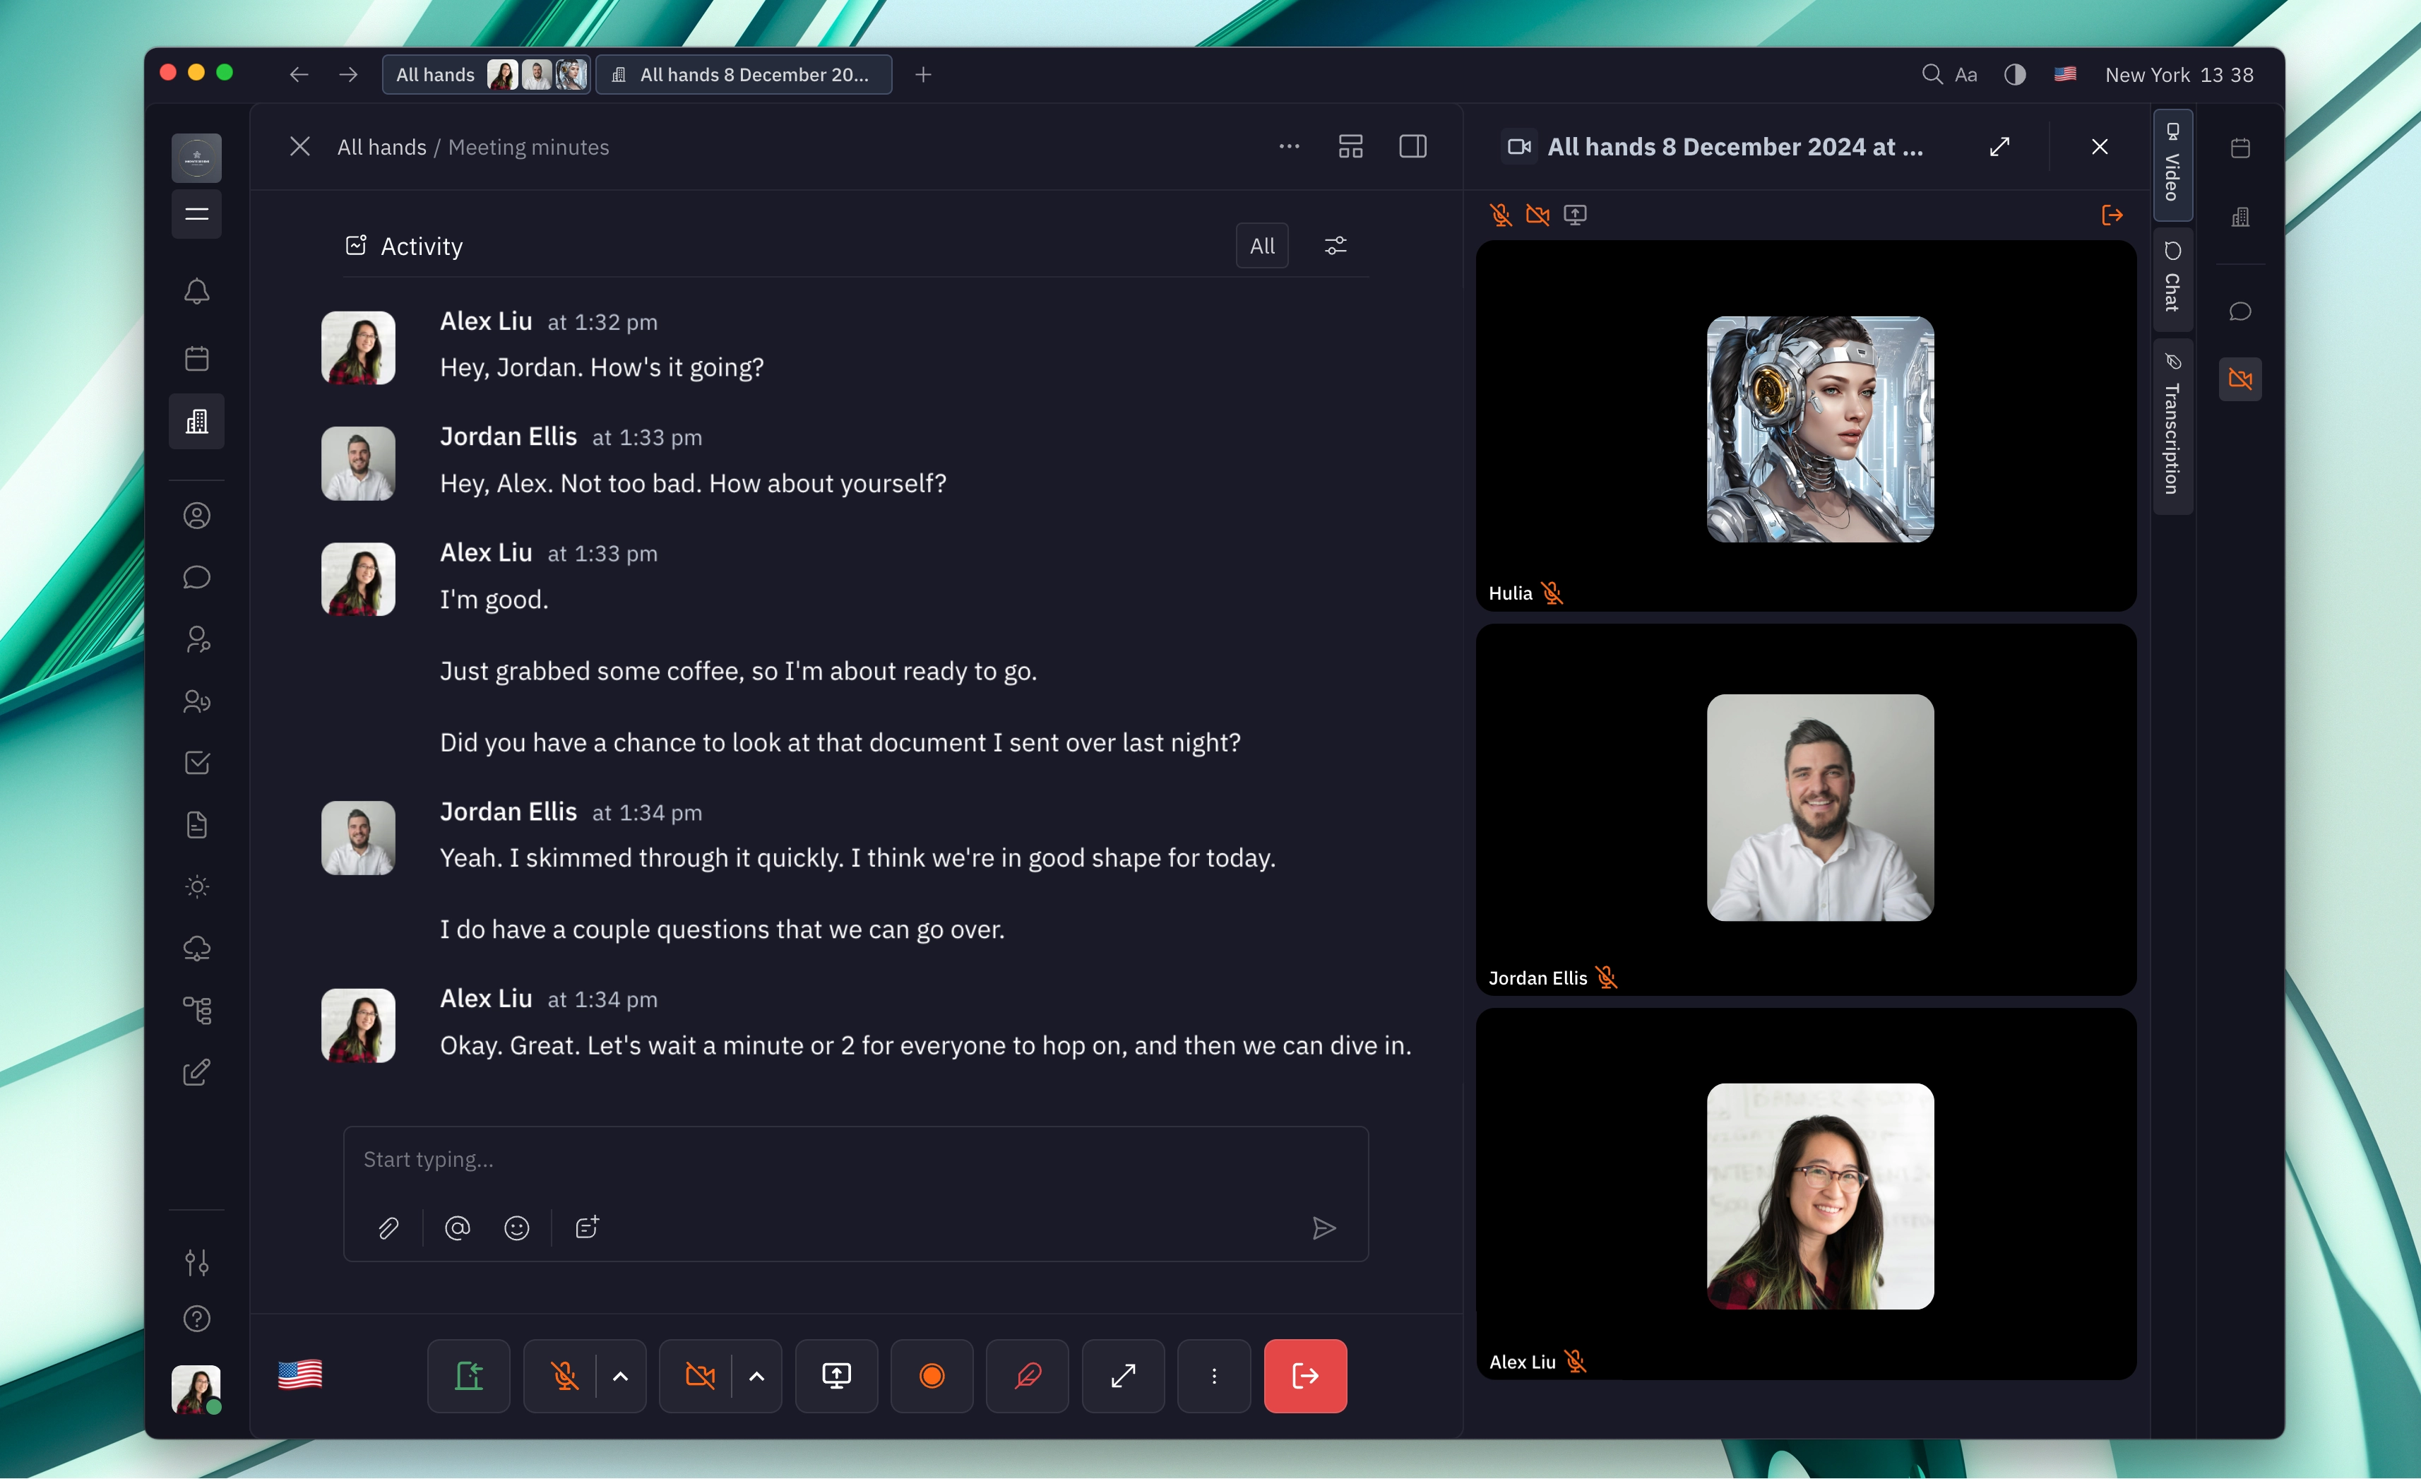
Task: Enable the camera in the call controls
Action: [700, 1376]
